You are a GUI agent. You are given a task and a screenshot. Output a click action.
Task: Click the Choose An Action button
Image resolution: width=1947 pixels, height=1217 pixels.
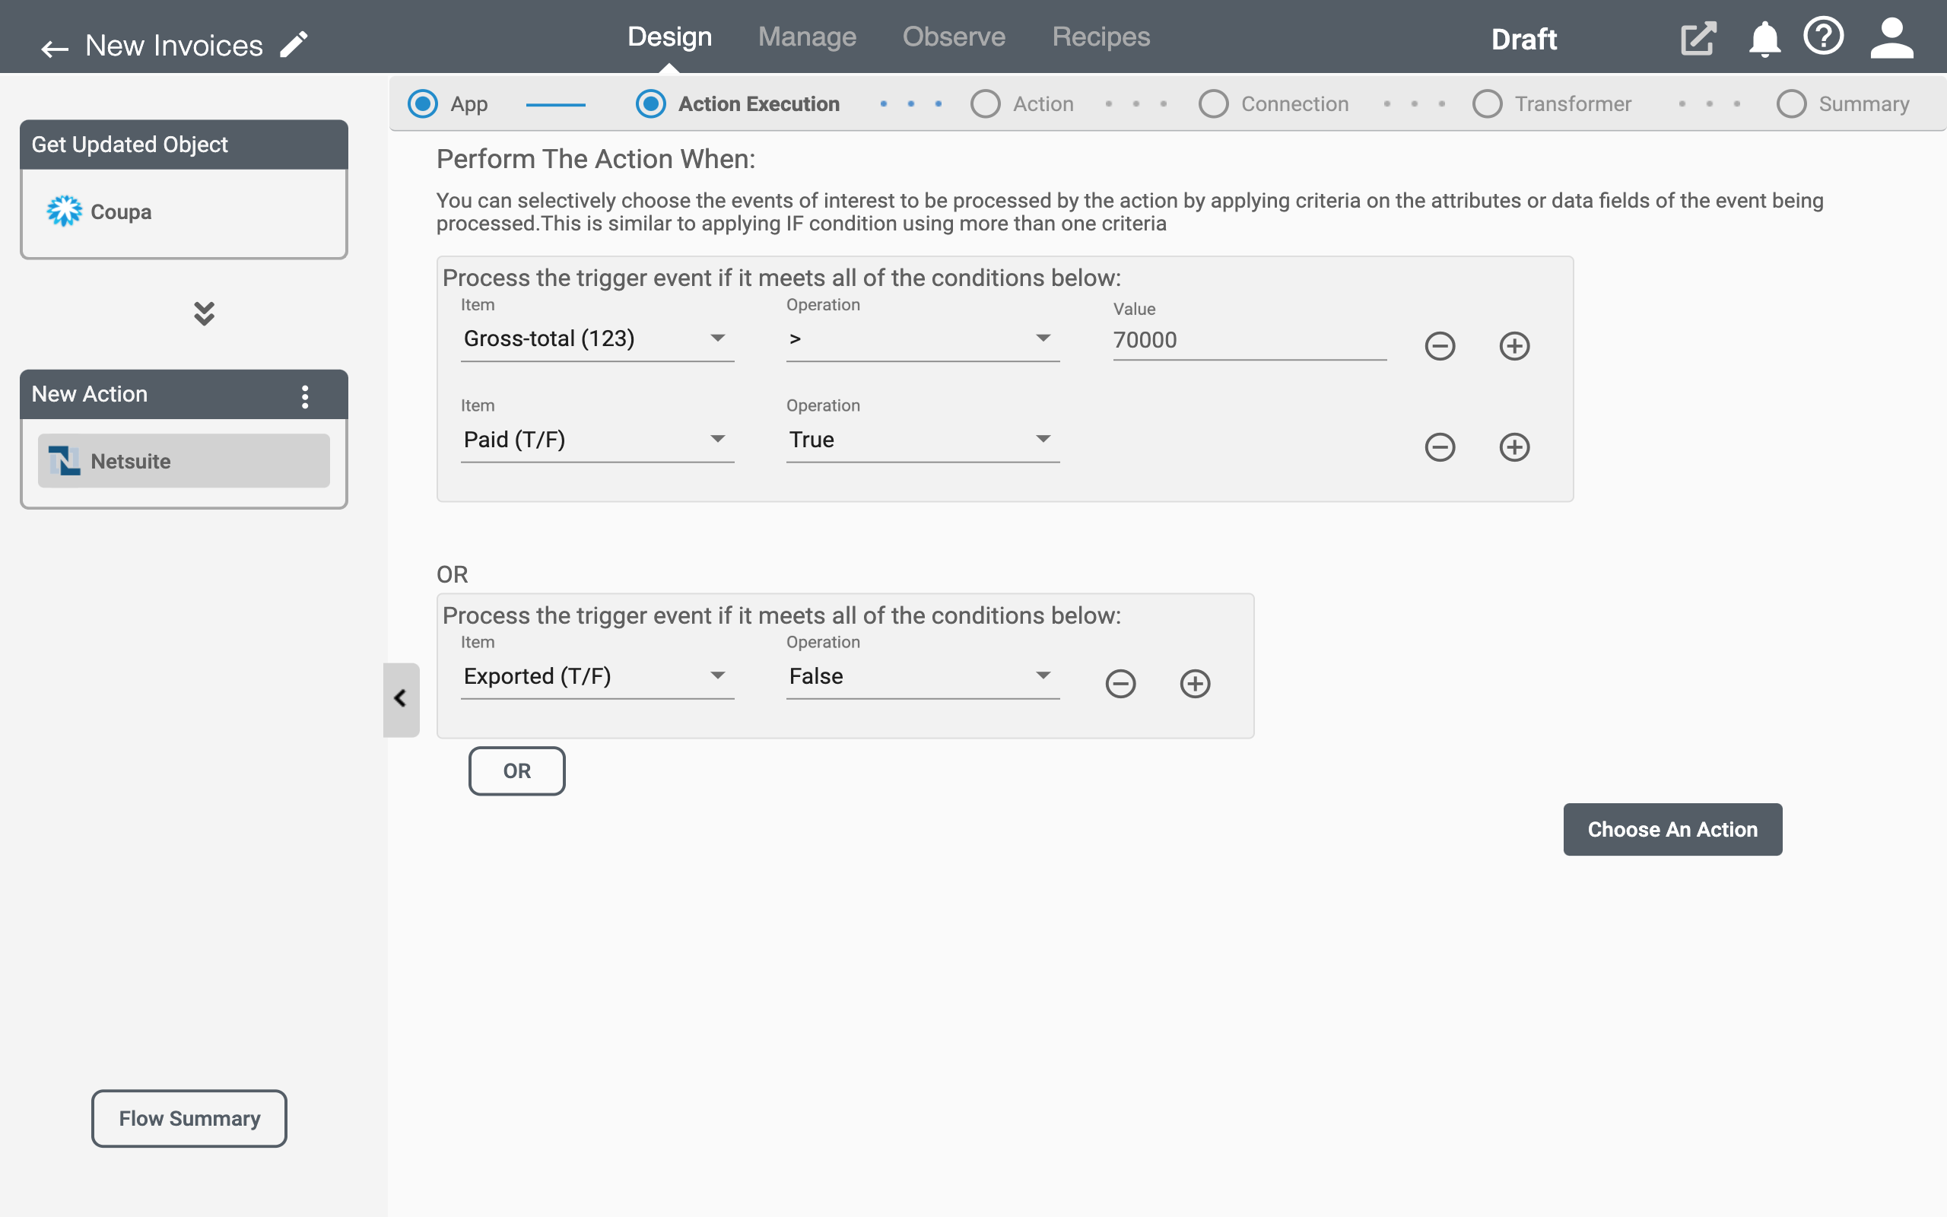[1672, 828]
